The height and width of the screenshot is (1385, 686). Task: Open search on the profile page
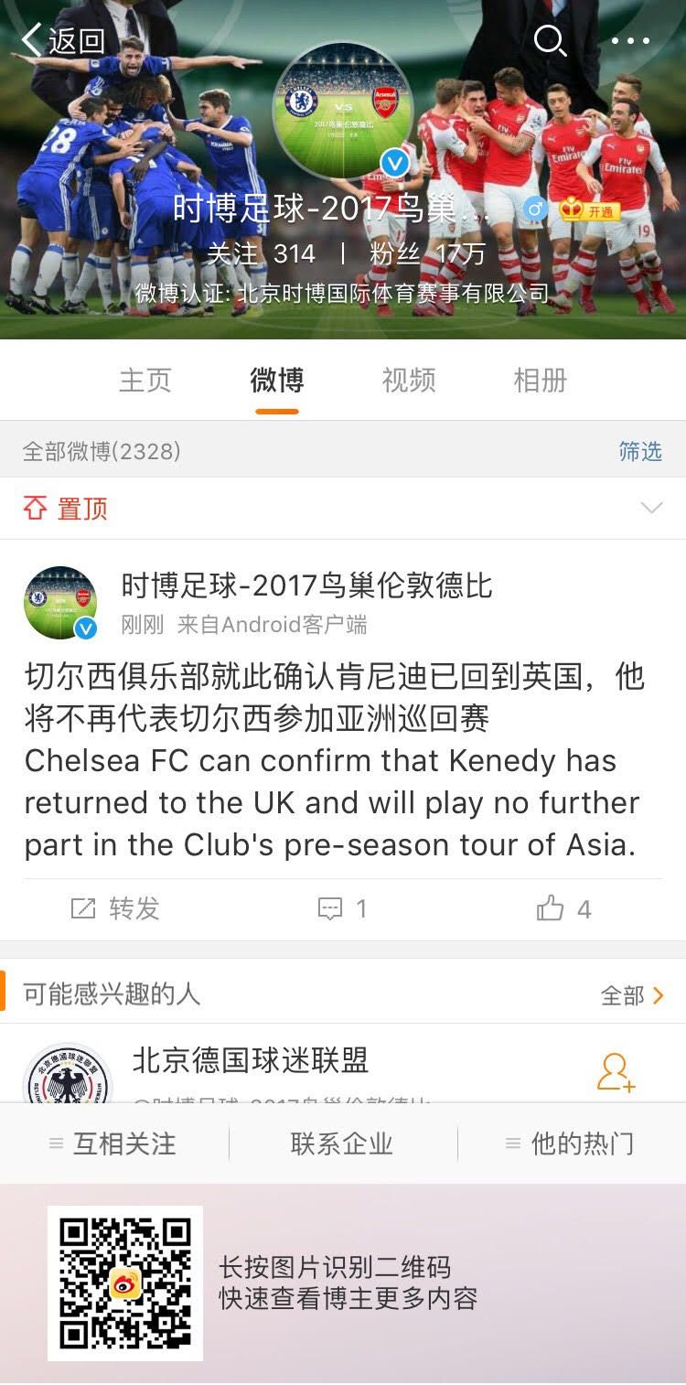[550, 41]
